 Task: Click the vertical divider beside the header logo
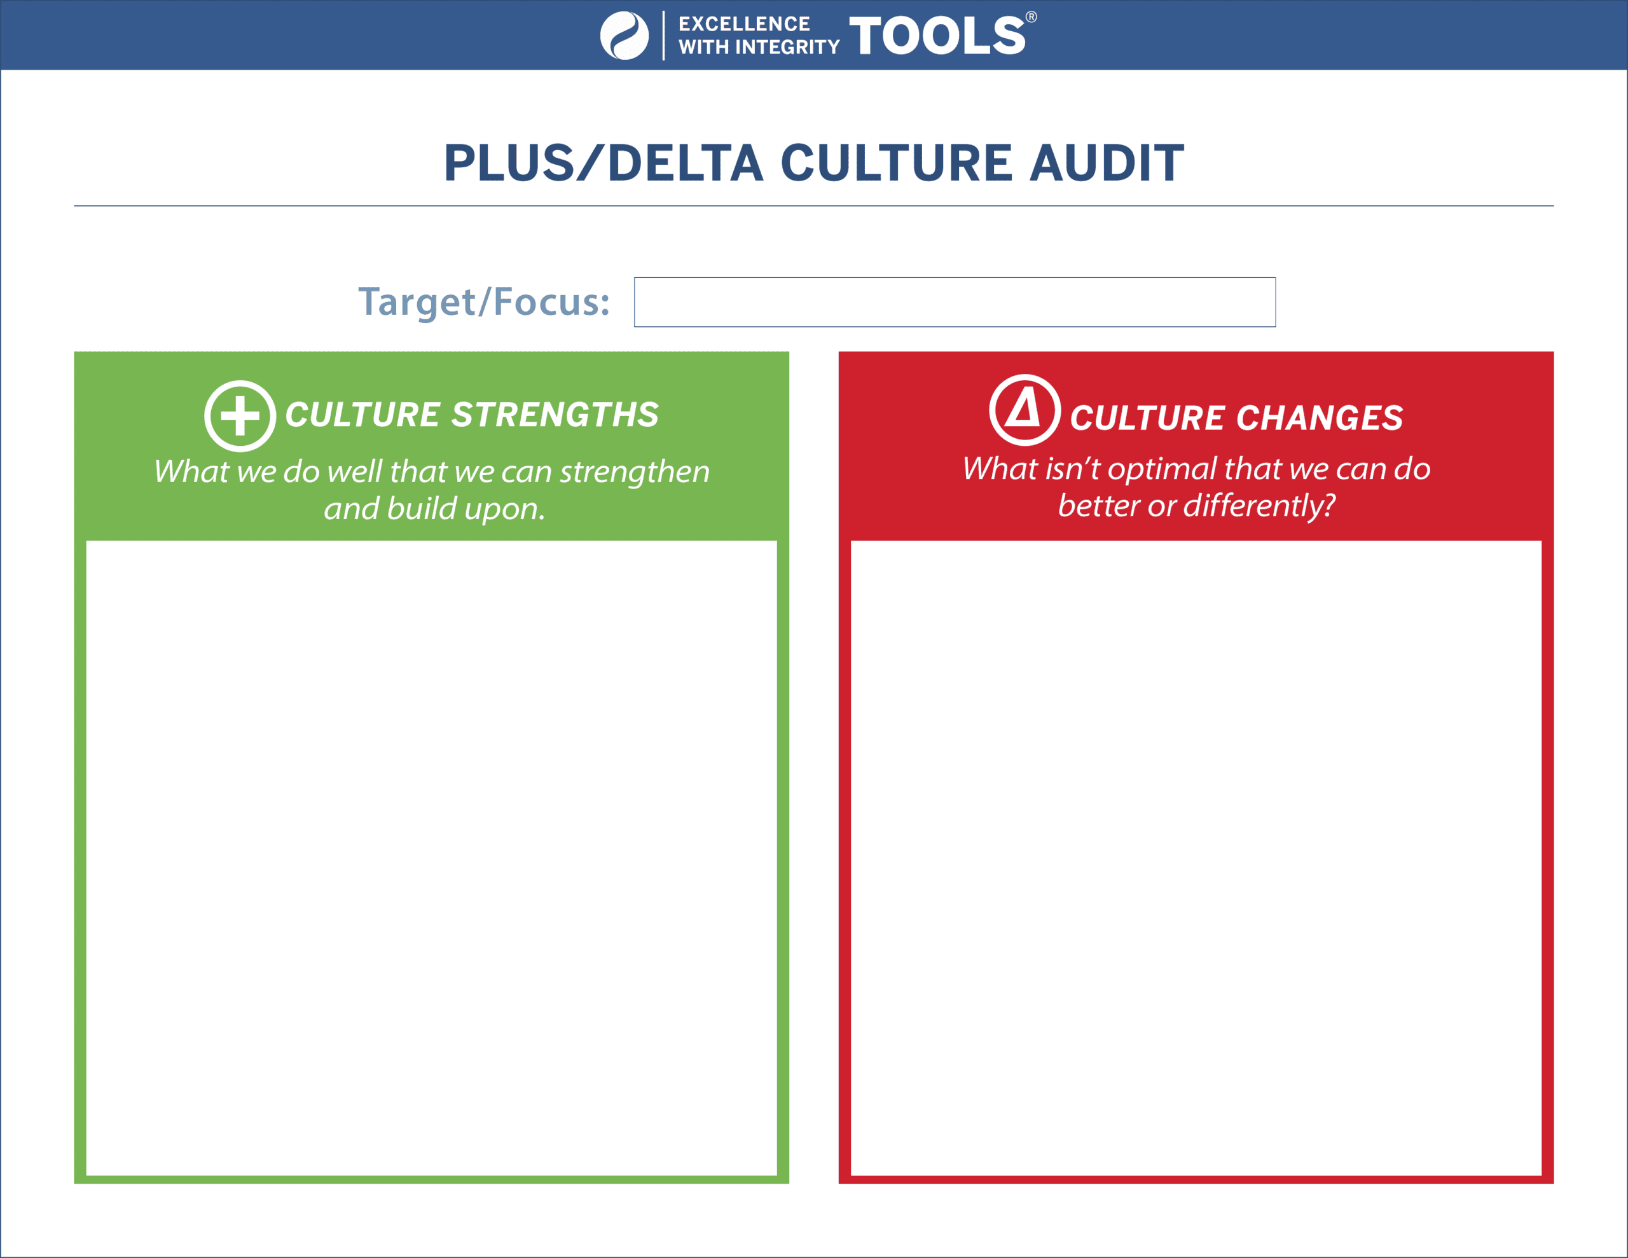point(663,36)
